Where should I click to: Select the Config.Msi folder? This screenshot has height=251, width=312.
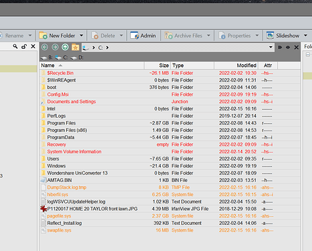click(57, 94)
